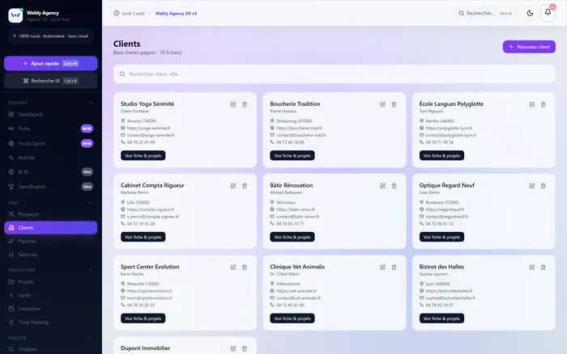Click the lundi 3 août date
Image resolution: width=567 pixels, height=354 pixels.
(133, 14)
